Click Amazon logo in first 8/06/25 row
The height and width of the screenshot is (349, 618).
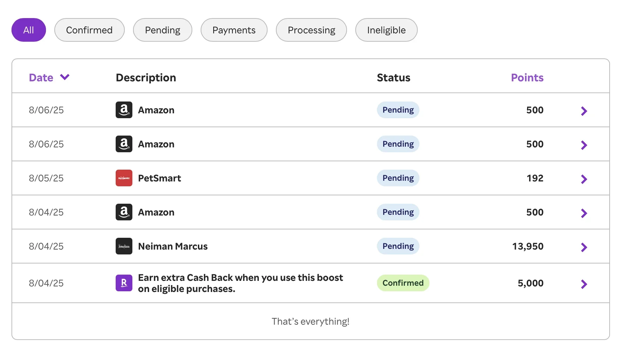[124, 110]
